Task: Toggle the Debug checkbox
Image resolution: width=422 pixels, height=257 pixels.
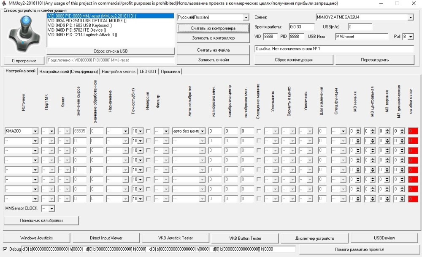Action: click(x=5, y=249)
